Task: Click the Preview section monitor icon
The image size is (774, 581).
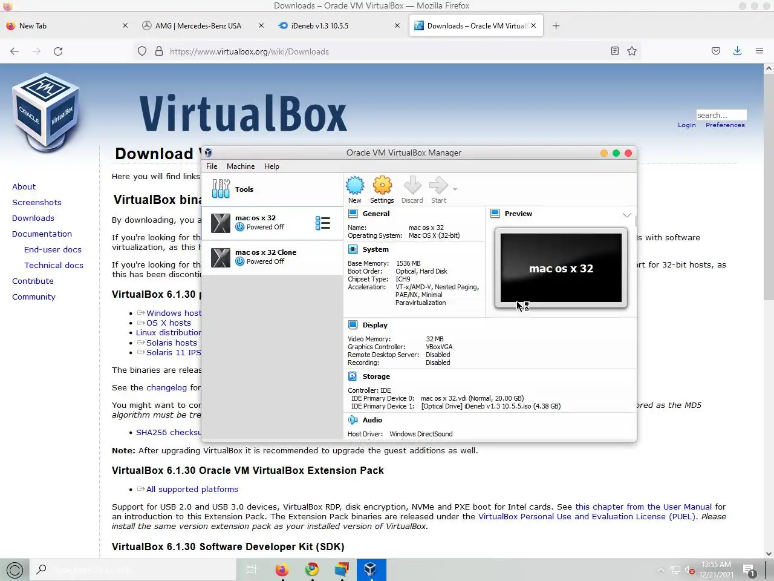Action: 495,214
